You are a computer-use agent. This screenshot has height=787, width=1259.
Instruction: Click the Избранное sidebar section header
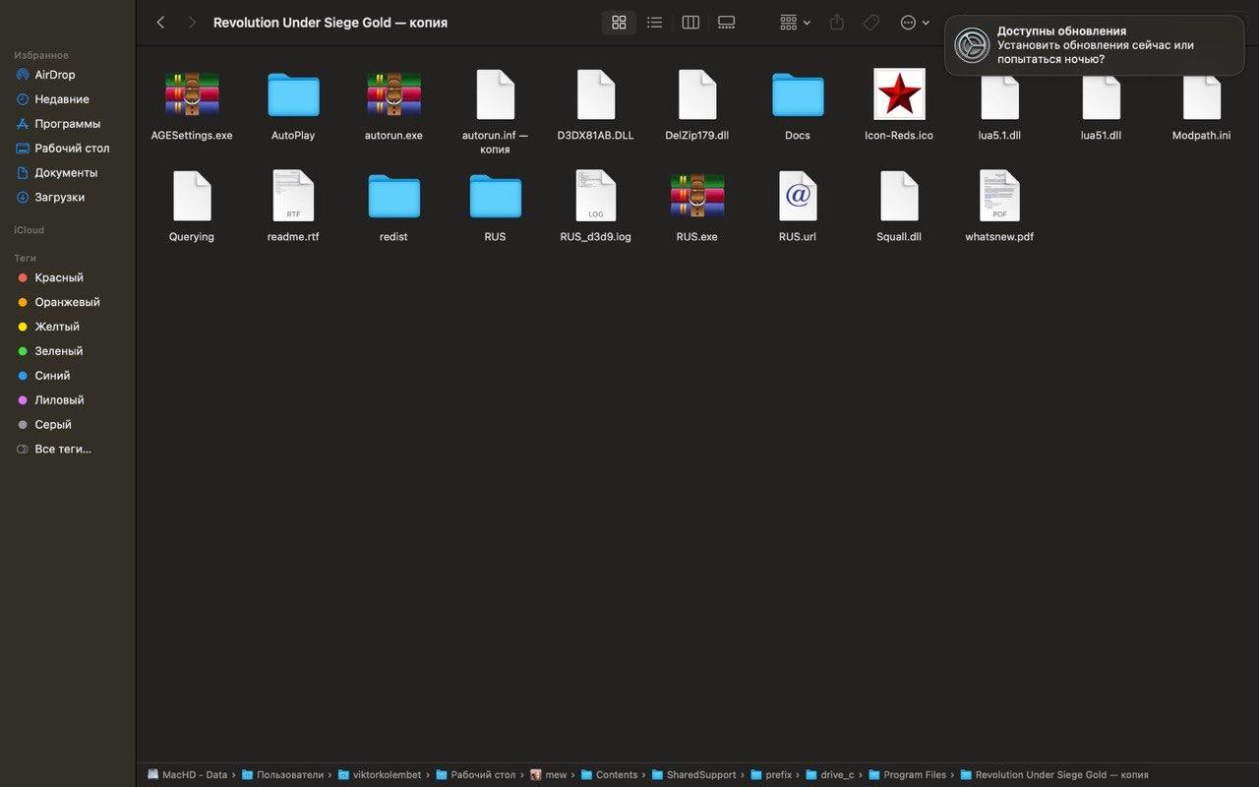tap(41, 55)
